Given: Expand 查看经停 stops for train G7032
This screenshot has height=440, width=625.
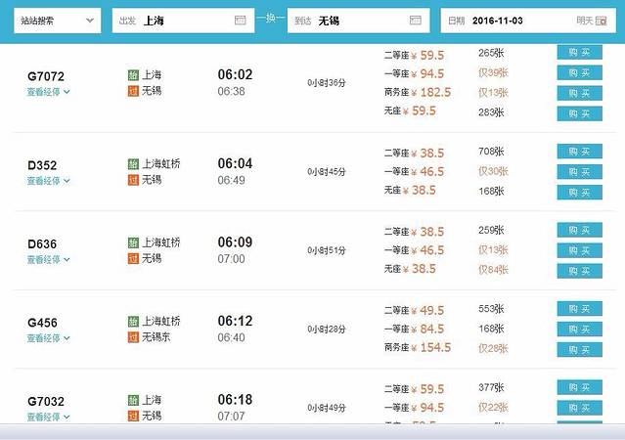Looking at the screenshot, I should 48,417.
